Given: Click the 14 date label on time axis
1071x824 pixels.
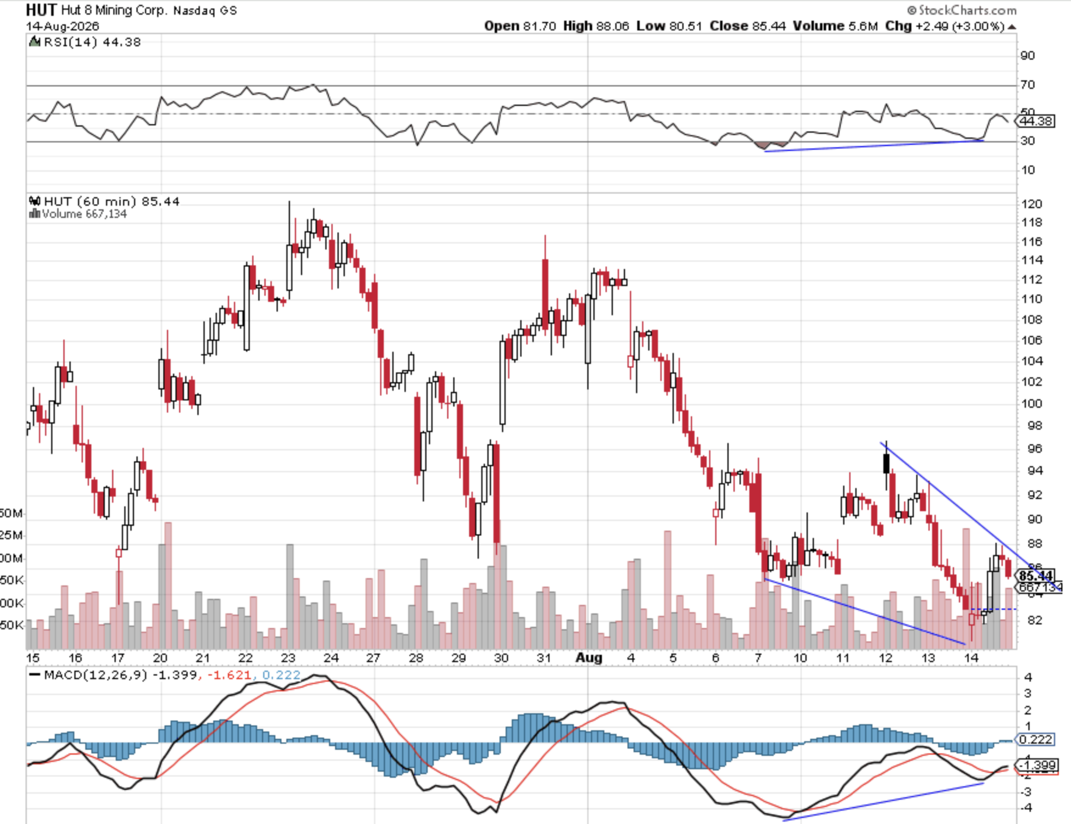Looking at the screenshot, I should click(971, 658).
